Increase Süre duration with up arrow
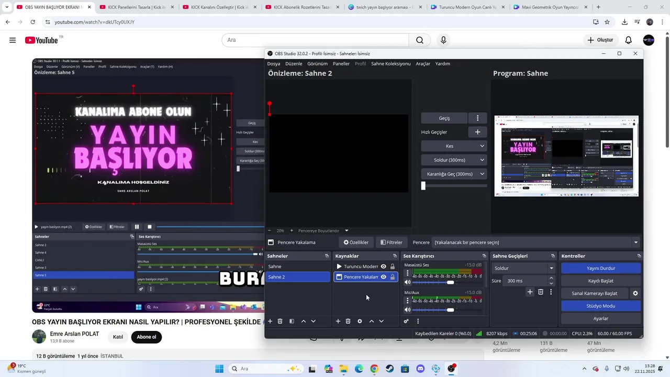This screenshot has width=670, height=377. point(551,278)
